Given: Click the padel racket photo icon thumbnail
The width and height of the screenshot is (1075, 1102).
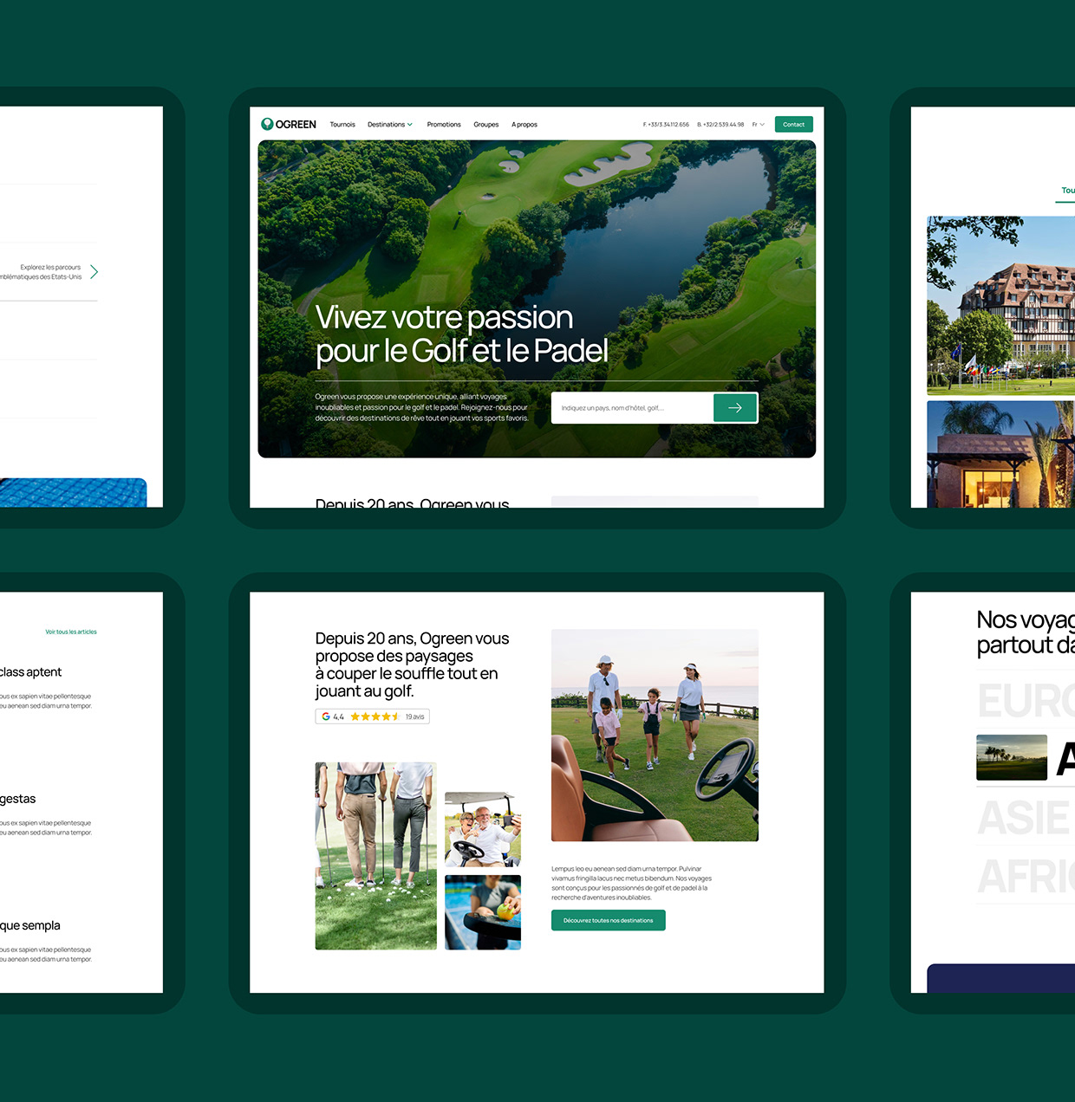Looking at the screenshot, I should (483, 912).
